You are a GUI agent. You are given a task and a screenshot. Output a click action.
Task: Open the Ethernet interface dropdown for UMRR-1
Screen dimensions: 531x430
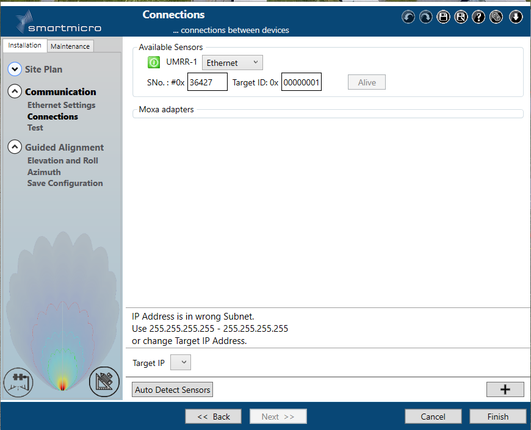point(233,63)
